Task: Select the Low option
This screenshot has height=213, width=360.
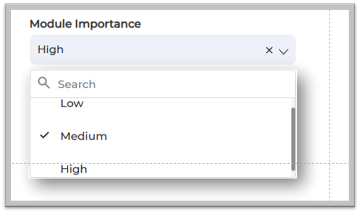Action: point(72,103)
